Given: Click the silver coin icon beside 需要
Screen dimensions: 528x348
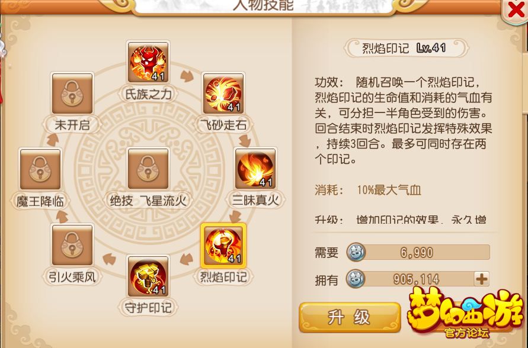Looking at the screenshot, I should click(x=356, y=252).
